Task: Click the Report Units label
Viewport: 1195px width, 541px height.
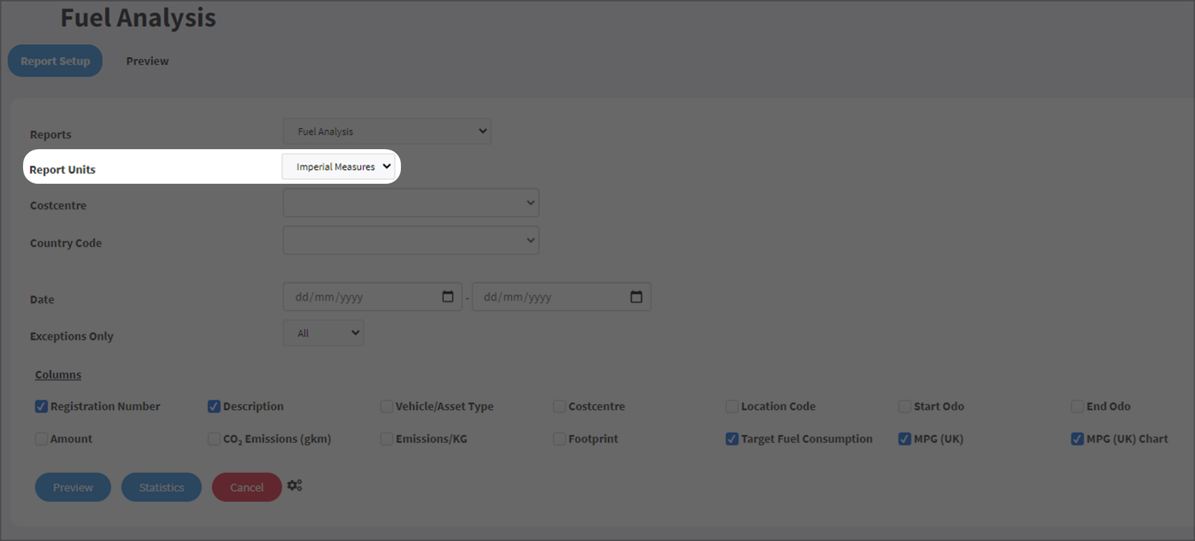Action: 62,170
